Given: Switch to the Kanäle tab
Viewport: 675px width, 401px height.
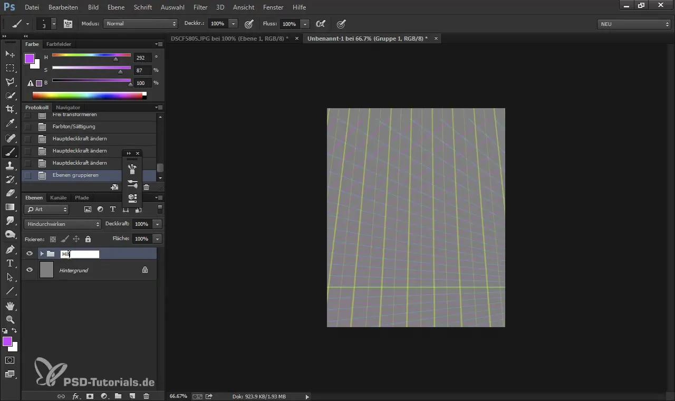Looking at the screenshot, I should (59, 198).
